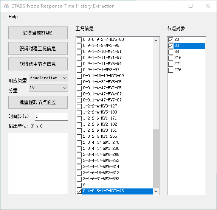Maximize the ETABS extraction window

pyautogui.click(x=191, y=6)
